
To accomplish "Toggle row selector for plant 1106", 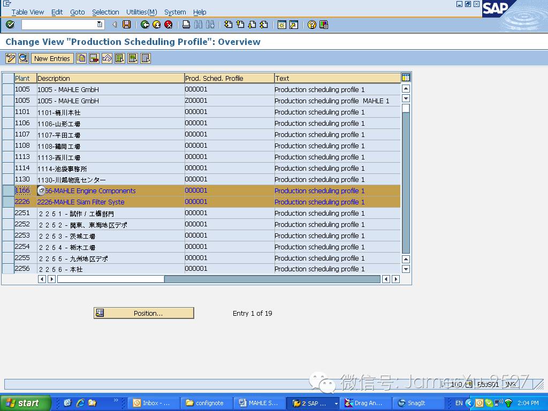I will click(x=8, y=124).
